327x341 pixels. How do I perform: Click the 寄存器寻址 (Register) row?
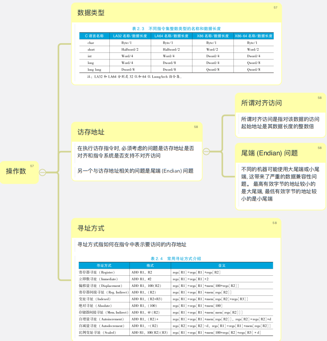pos(176,272)
